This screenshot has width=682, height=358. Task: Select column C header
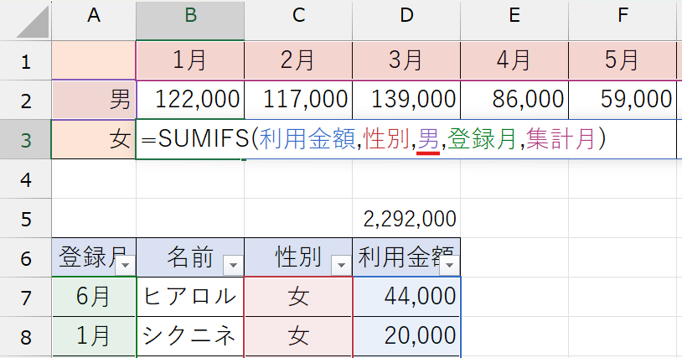coord(298,20)
